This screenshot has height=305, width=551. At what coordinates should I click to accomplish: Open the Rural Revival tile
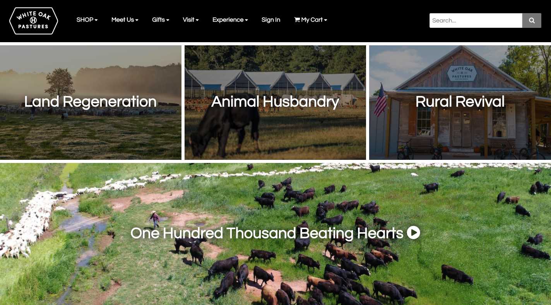tap(460, 103)
